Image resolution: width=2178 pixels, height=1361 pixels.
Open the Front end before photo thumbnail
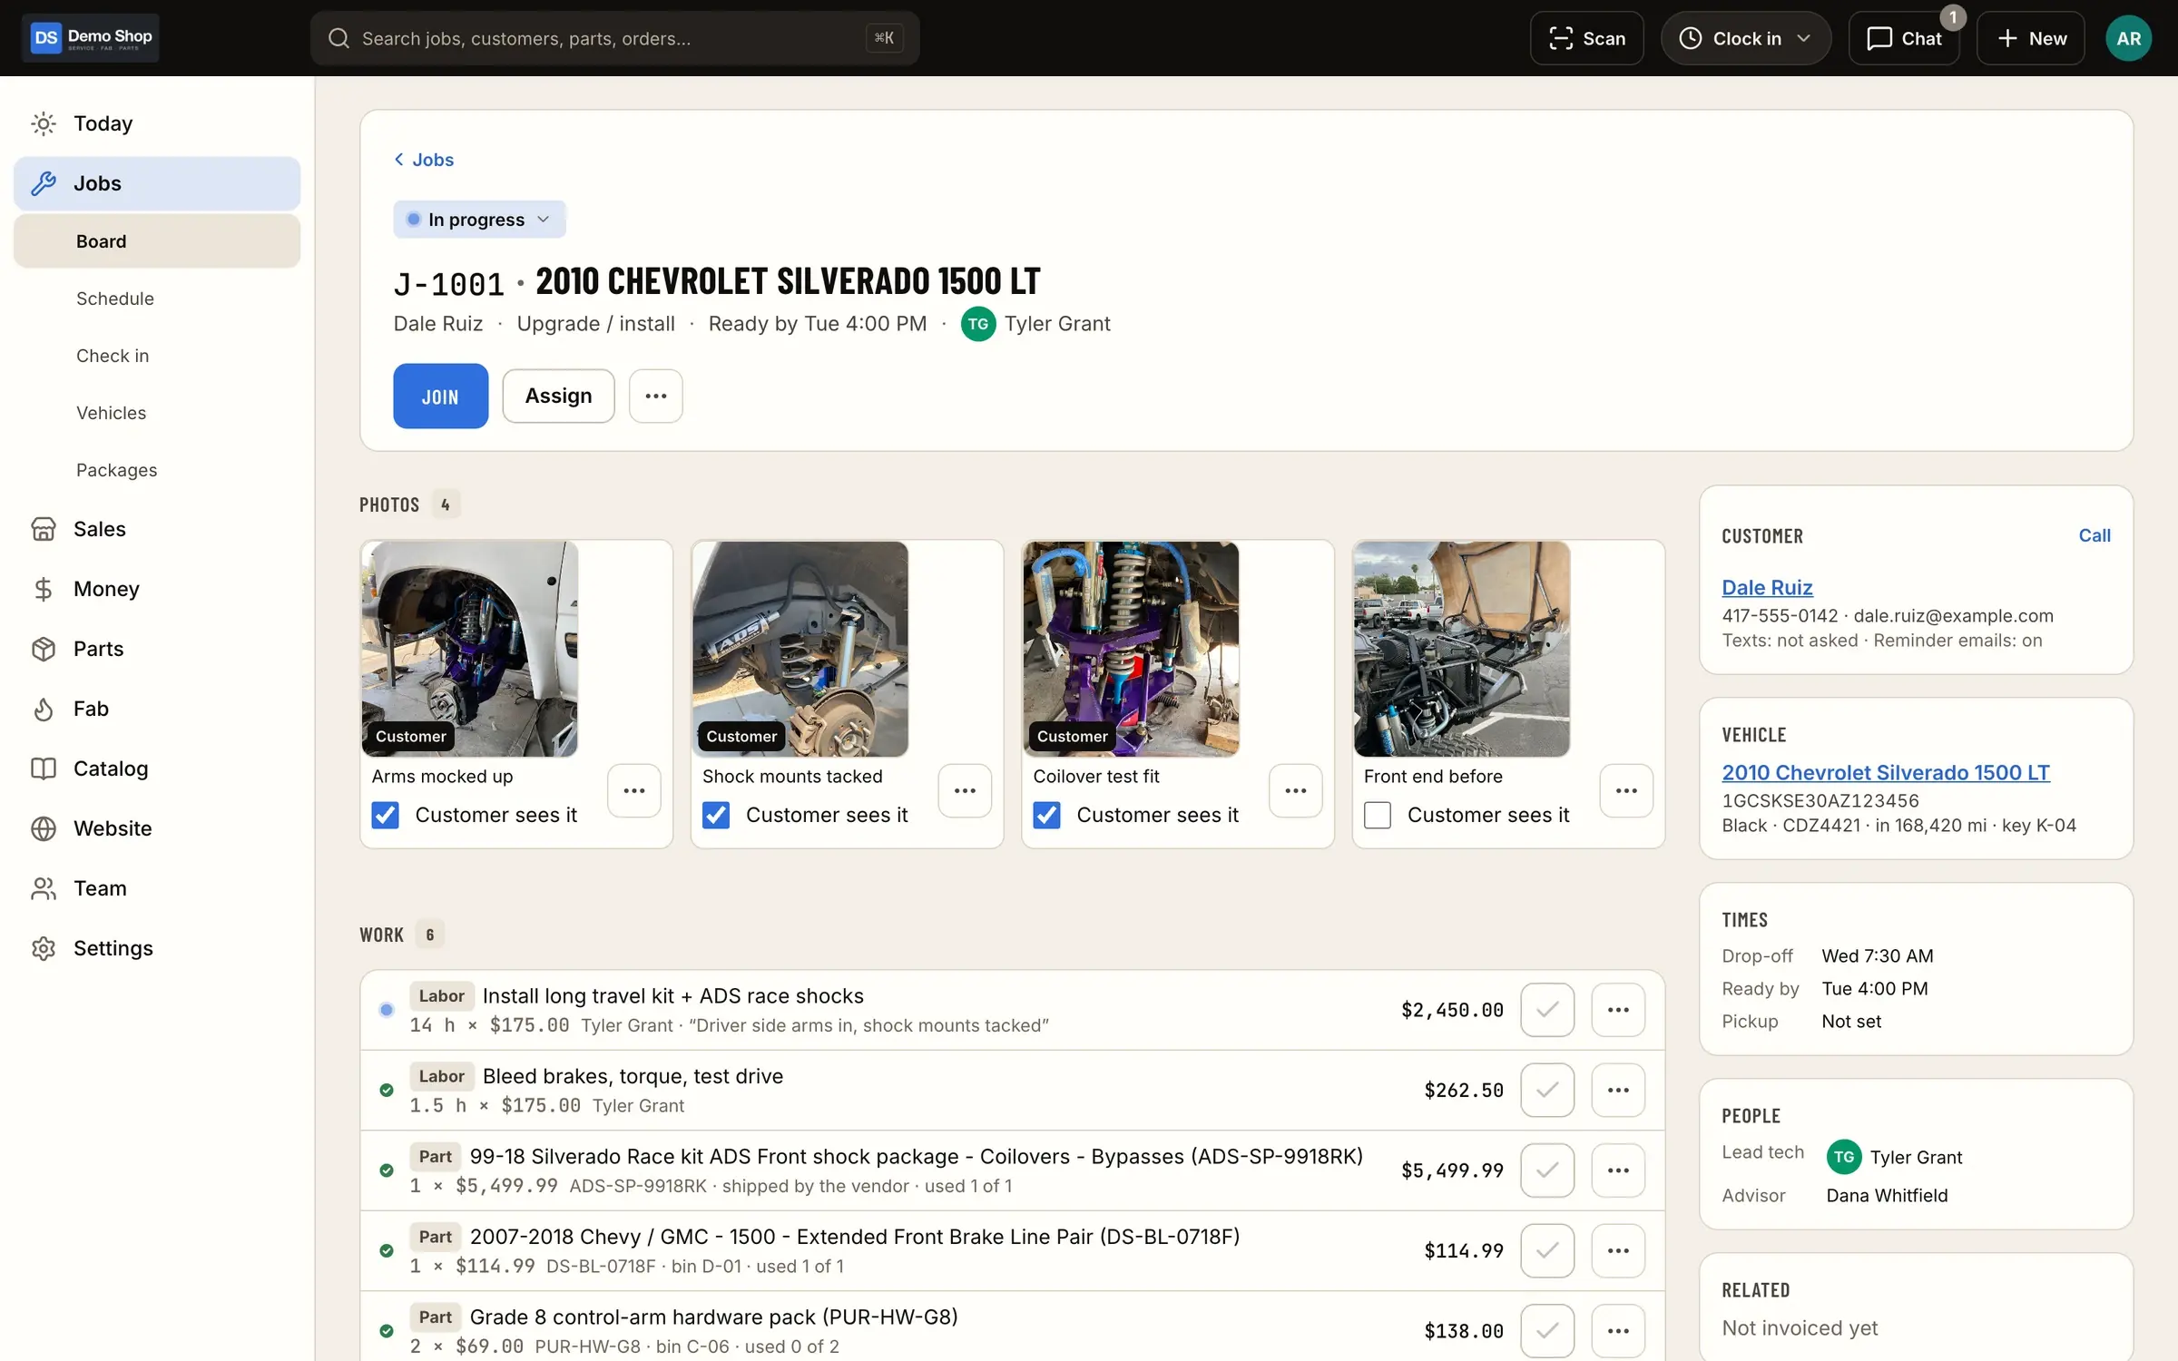pos(1462,649)
